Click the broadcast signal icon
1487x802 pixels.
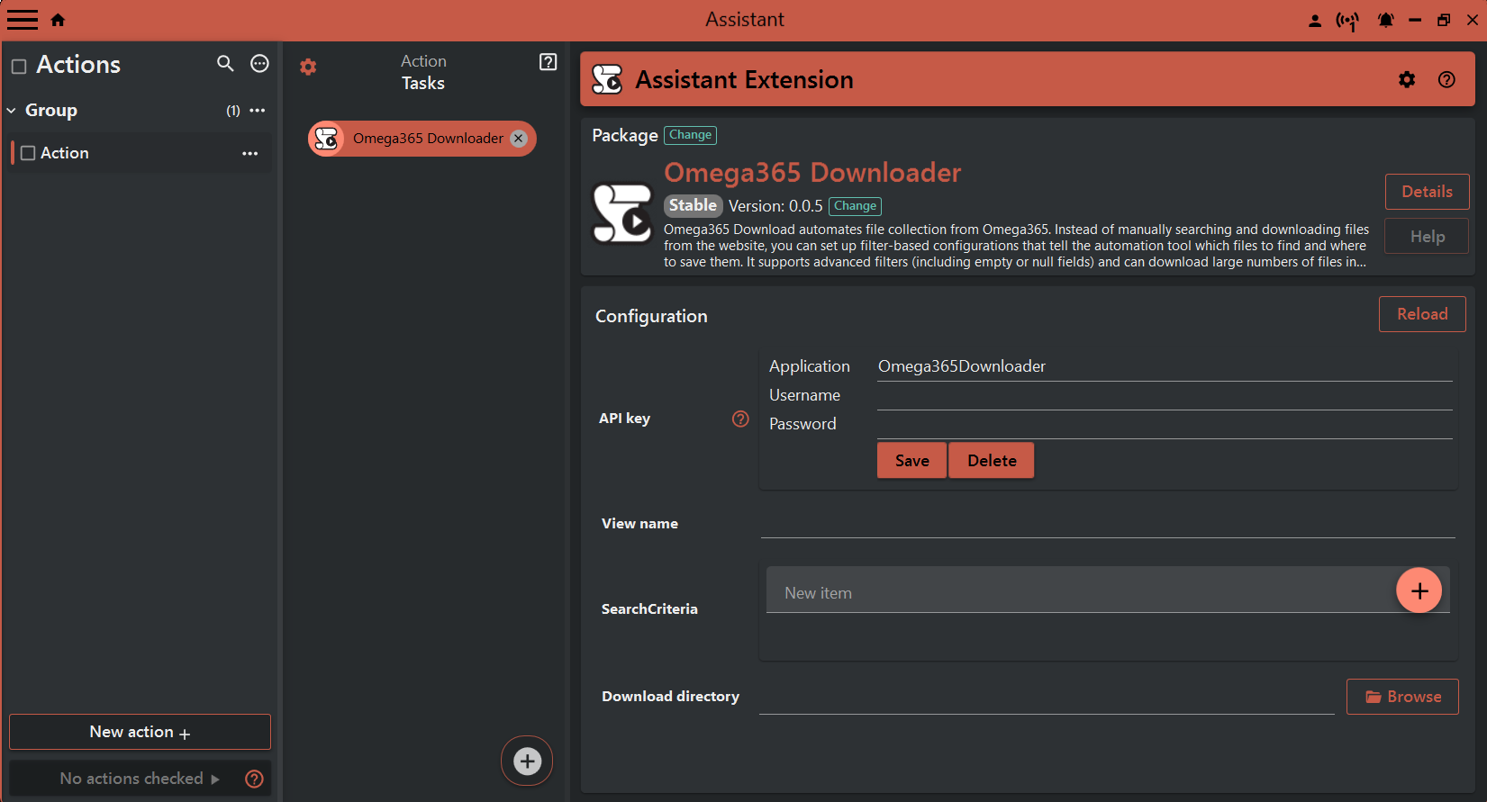pyautogui.click(x=1347, y=21)
